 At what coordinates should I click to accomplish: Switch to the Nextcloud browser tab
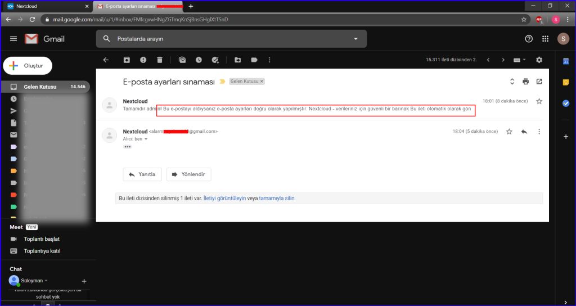[x=48, y=6]
